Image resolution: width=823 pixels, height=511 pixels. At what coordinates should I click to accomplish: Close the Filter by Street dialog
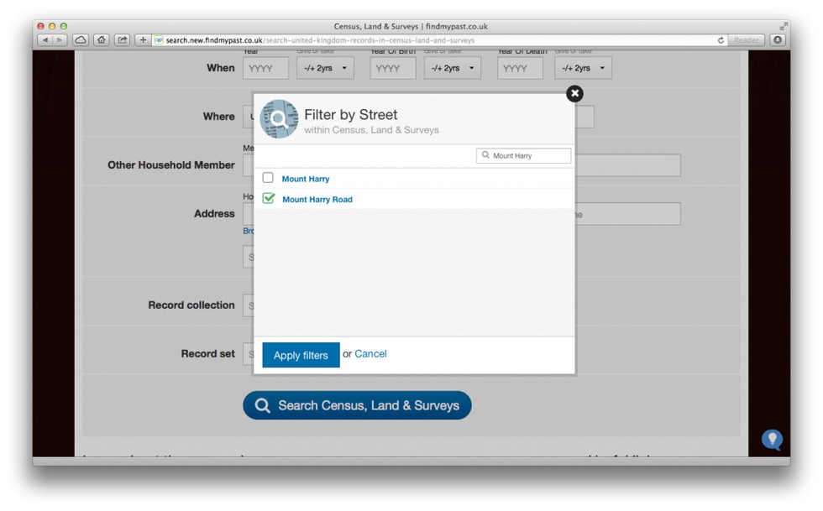point(574,94)
